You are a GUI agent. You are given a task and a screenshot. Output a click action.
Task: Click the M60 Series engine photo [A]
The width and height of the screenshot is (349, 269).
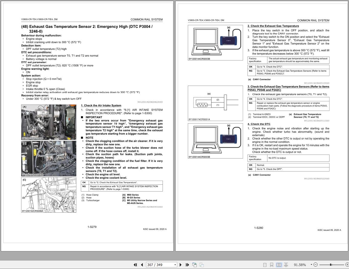click(49, 122)
